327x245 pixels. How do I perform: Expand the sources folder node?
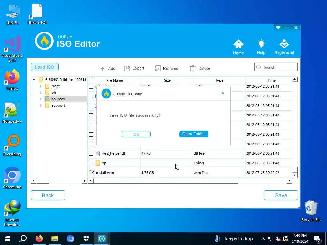click(x=41, y=99)
